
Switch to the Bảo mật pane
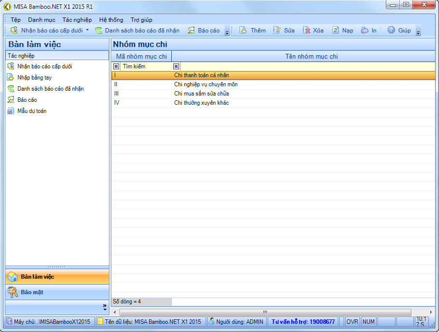[x=57, y=292]
